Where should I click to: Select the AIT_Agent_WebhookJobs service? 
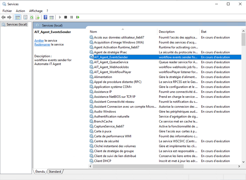pyautogui.click(x=111, y=67)
